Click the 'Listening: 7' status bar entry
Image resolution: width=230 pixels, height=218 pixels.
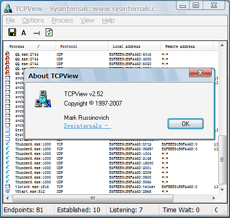(x=126, y=210)
